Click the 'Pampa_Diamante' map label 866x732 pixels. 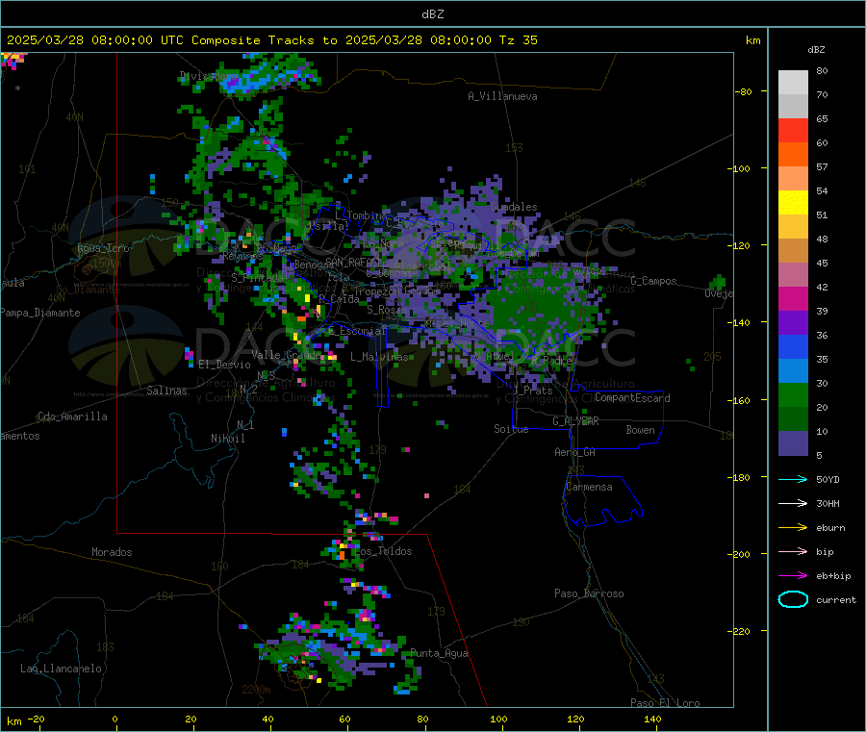coord(40,313)
